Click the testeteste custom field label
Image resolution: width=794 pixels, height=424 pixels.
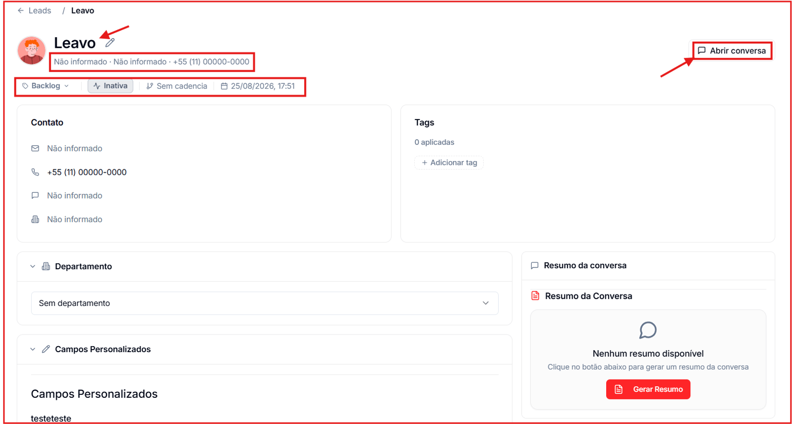(51, 418)
